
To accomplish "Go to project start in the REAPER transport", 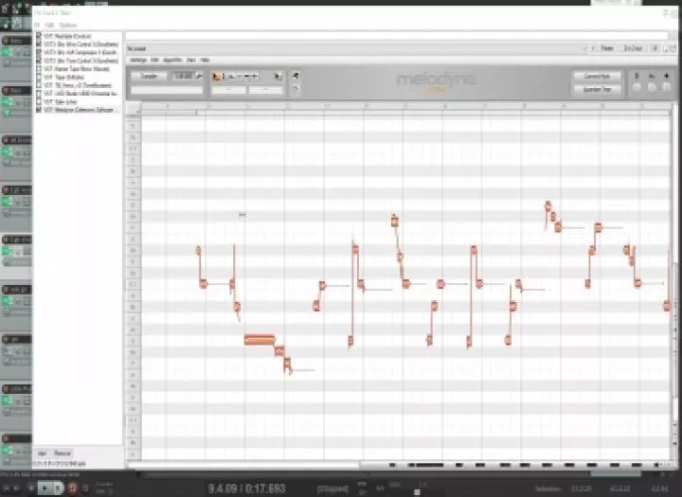I will (7, 488).
